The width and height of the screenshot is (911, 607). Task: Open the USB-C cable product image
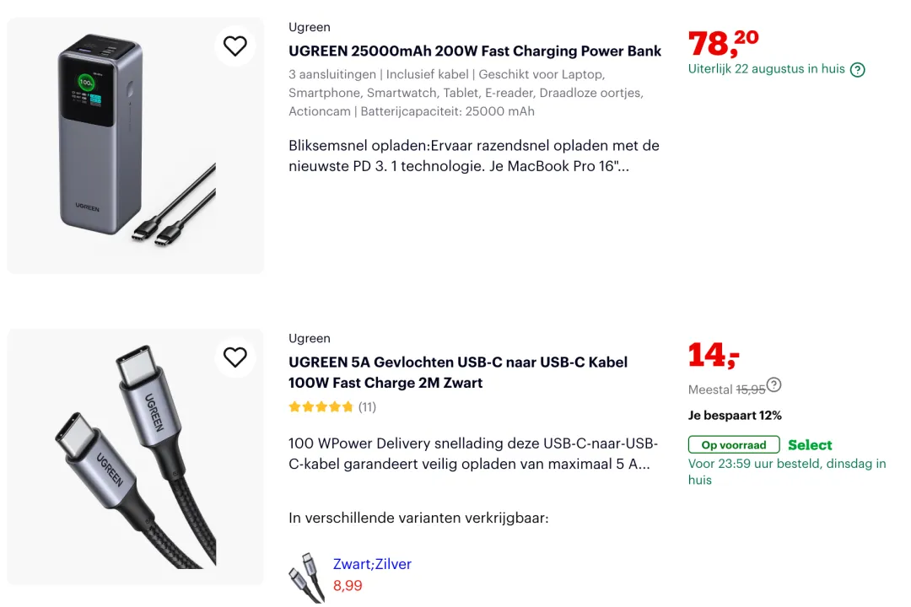(135, 456)
